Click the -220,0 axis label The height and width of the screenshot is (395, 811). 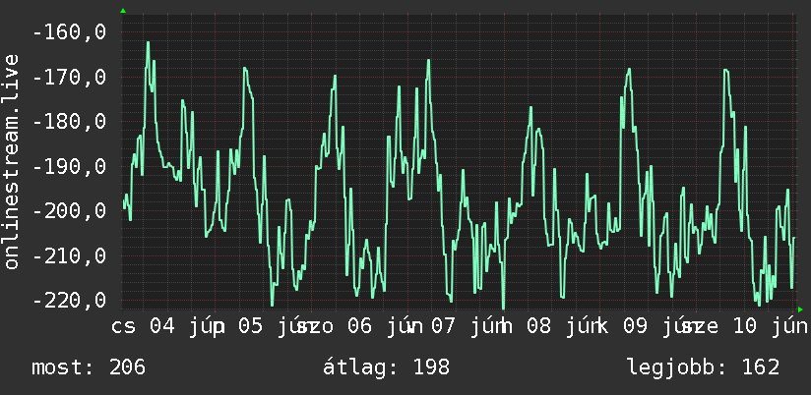tap(69, 300)
